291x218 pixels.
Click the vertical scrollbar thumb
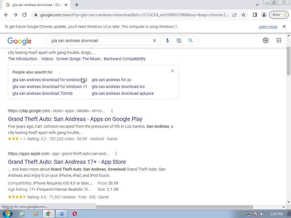coord(288,61)
